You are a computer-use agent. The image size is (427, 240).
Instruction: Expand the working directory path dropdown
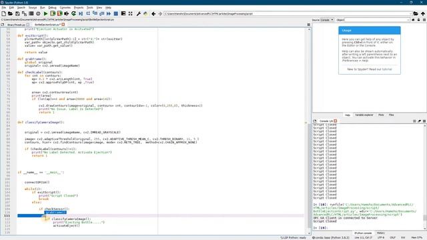(410, 13)
